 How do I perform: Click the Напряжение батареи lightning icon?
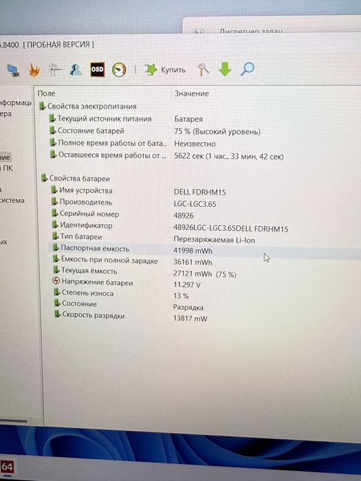(56, 280)
